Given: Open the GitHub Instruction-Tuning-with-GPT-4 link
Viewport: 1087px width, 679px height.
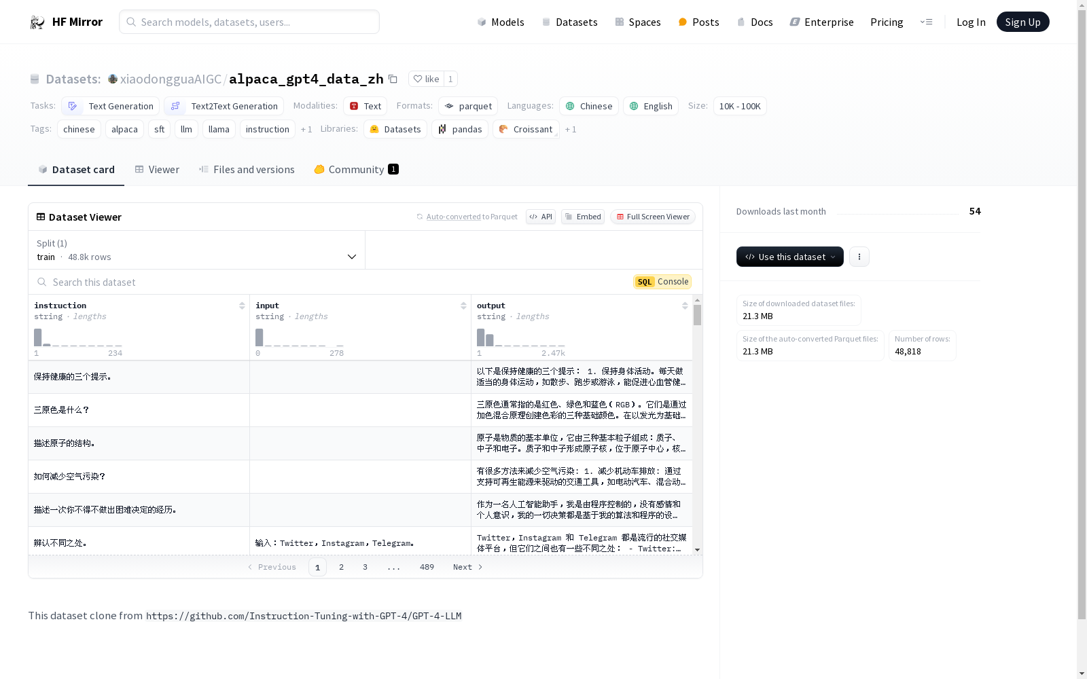Looking at the screenshot, I should click(304, 616).
